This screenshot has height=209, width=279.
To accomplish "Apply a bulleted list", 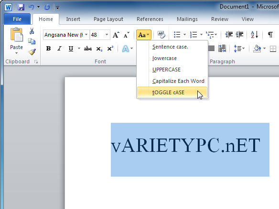I will 177,35.
